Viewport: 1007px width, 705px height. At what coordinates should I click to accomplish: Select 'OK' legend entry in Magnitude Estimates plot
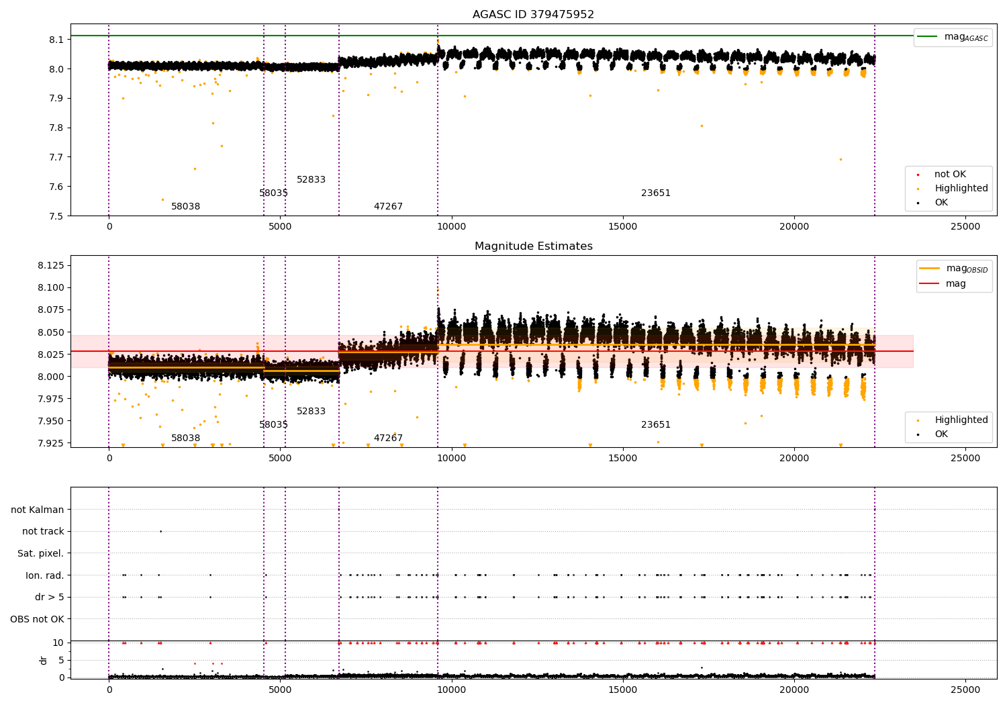(x=941, y=434)
